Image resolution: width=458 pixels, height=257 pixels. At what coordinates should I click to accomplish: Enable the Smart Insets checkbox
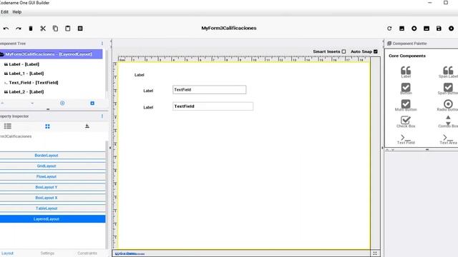343,51
